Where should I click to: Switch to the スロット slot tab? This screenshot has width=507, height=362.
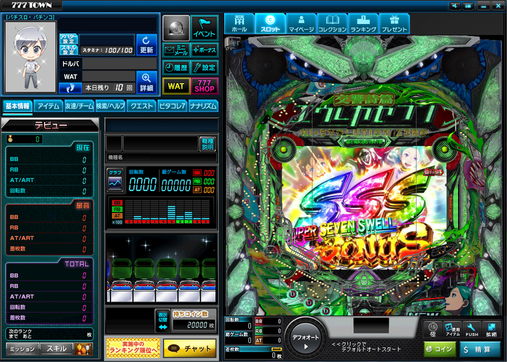pos(270,24)
